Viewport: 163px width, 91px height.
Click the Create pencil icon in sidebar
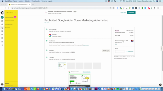point(2,17)
